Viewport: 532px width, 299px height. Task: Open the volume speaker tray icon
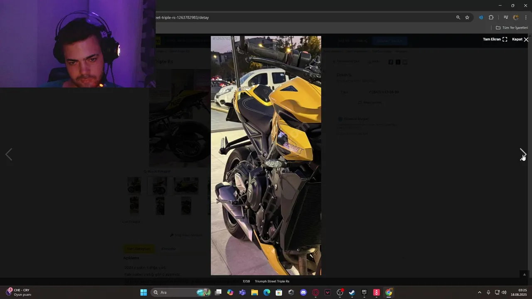tap(504, 292)
